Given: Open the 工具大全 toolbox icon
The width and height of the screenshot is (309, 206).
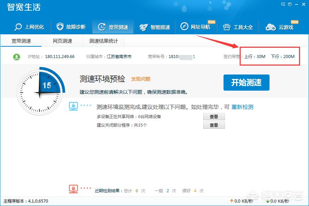Looking at the screenshot, I should click(227, 27).
